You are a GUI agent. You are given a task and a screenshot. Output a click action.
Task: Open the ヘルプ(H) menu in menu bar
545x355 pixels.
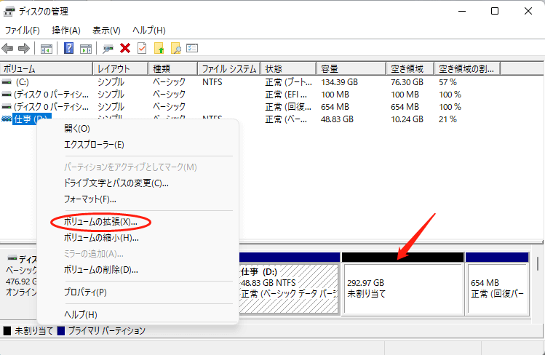[148, 31]
